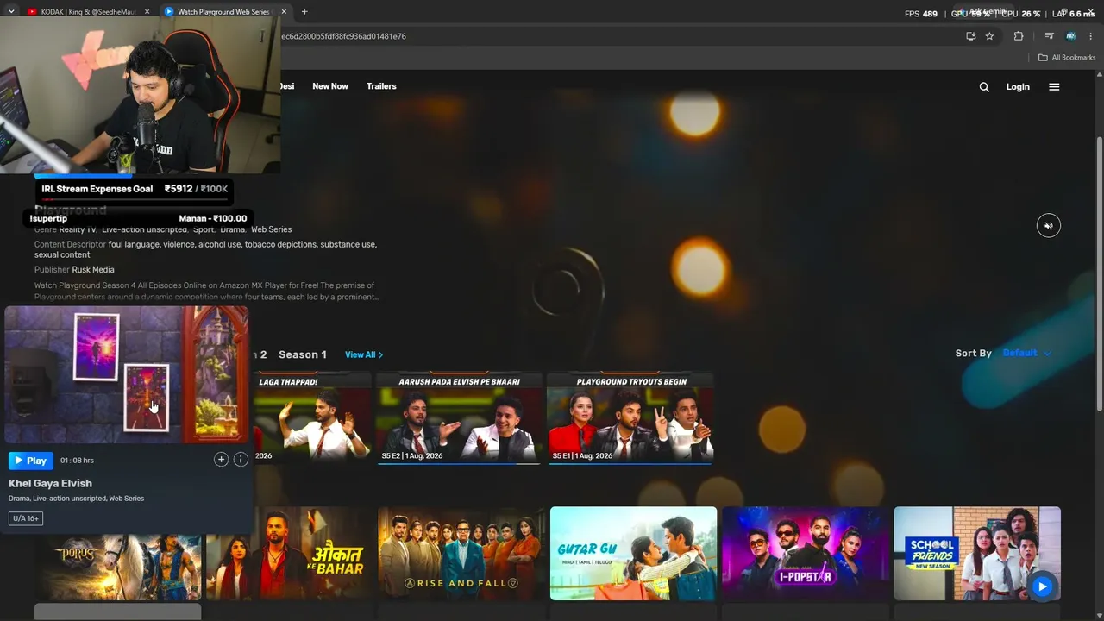Open the tab search dropdown arrow
The image size is (1104, 621).
tap(11, 11)
